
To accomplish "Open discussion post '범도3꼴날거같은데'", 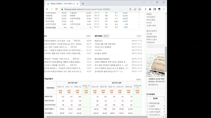I will coord(102,59).
